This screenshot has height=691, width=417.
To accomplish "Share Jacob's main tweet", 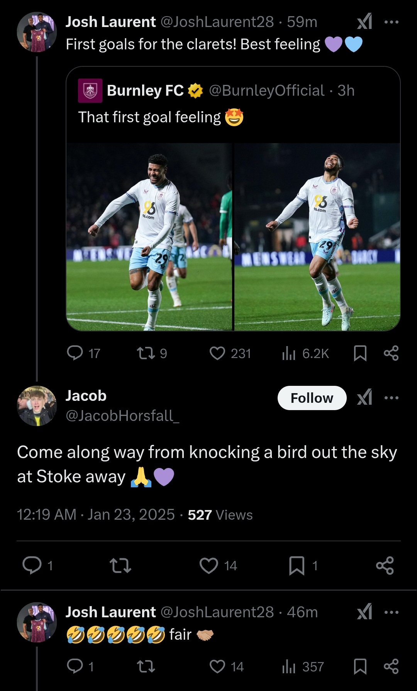I will pyautogui.click(x=385, y=566).
